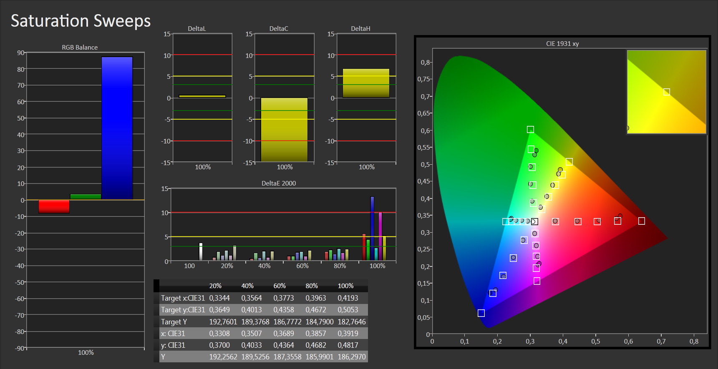The height and width of the screenshot is (369, 718).
Task: Click cell value 0,5053
Action: pos(348,310)
